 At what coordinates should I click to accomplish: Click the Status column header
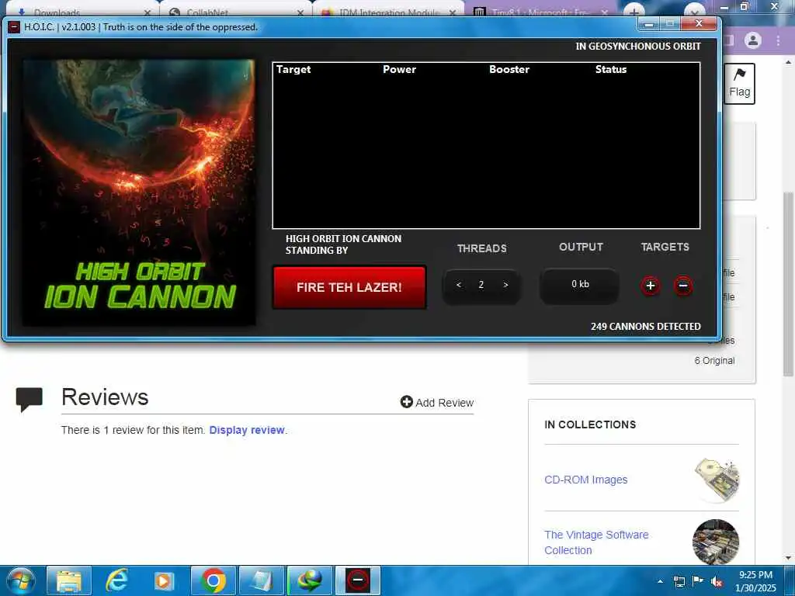pos(611,69)
